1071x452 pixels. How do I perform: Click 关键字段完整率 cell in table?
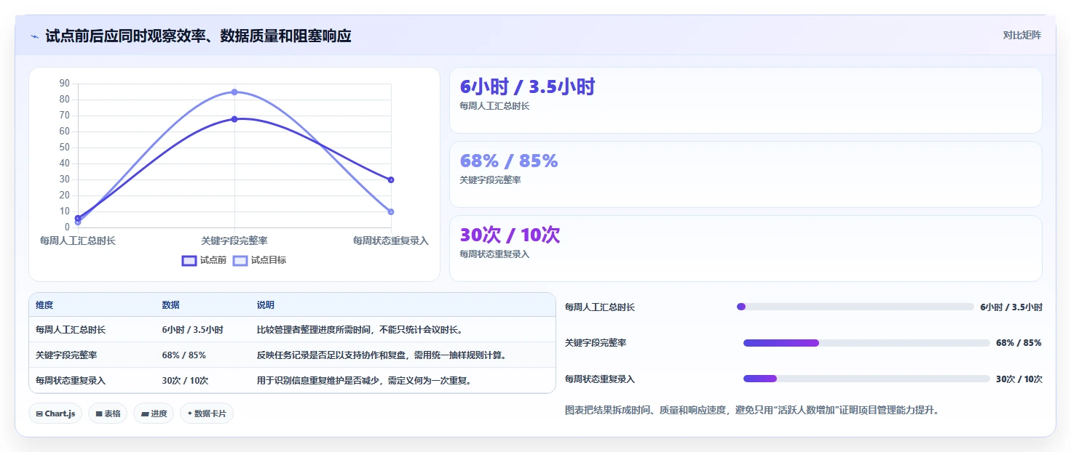click(x=66, y=355)
